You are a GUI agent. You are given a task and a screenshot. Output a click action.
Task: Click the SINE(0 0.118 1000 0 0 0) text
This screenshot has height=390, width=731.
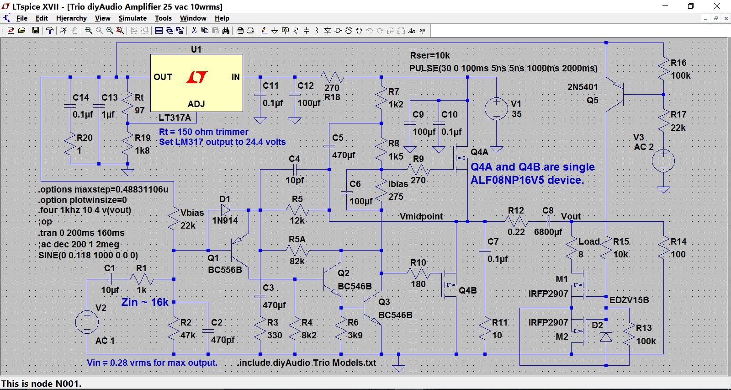88,255
